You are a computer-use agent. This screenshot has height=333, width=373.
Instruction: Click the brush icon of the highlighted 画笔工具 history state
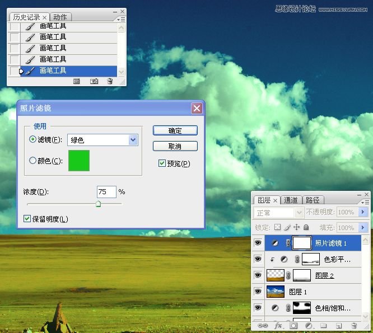30,71
